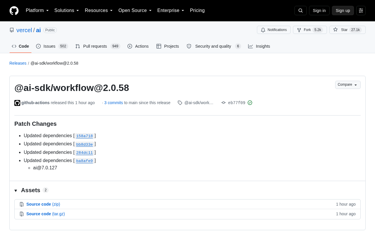Viewport: 375px width, 234px height.
Task: Switch to the Insights tab
Action: pyautogui.click(x=259, y=46)
